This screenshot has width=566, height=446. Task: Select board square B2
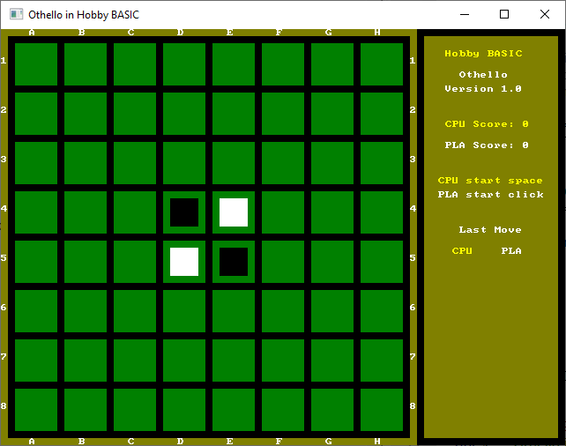[86, 114]
